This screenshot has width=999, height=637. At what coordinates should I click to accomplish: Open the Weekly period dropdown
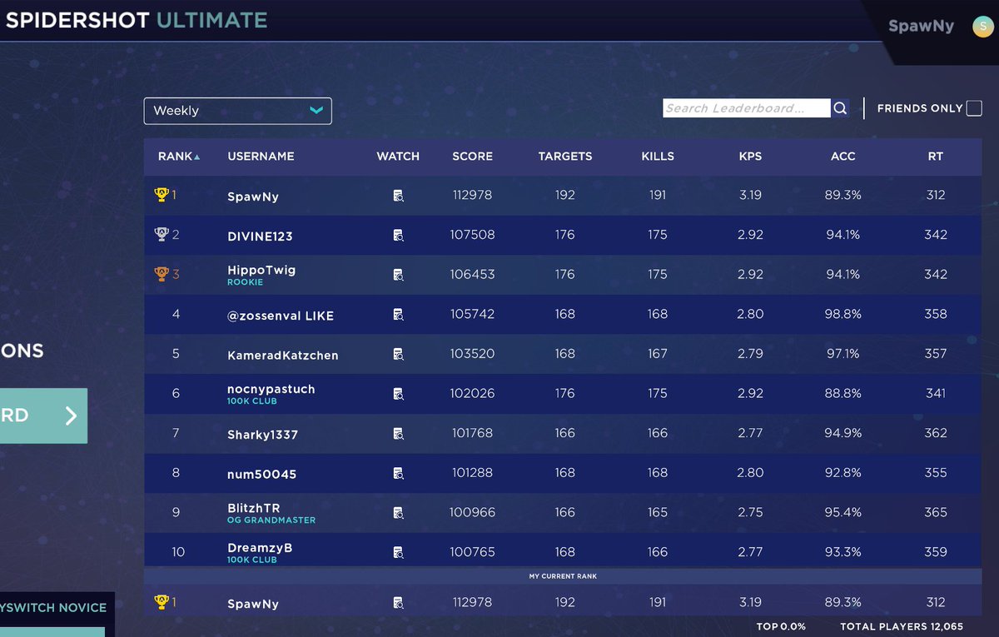coord(238,111)
